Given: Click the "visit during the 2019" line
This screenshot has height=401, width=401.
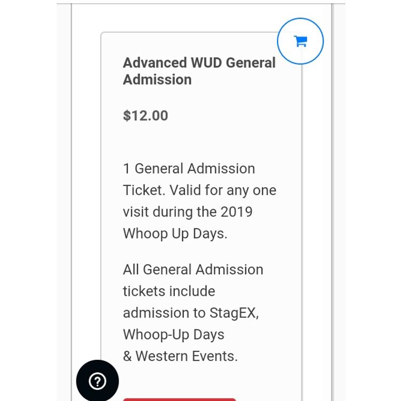Looking at the screenshot, I should coord(188,212).
